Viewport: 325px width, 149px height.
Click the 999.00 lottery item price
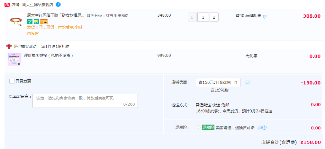(164, 56)
